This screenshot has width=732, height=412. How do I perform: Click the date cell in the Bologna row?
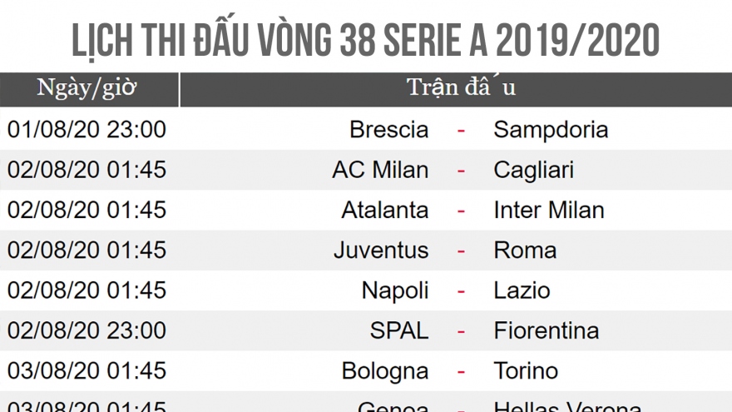pos(87,370)
